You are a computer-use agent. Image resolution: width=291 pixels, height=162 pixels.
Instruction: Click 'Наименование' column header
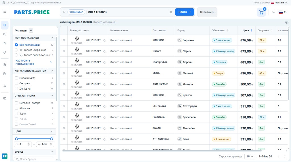coord(119,30)
